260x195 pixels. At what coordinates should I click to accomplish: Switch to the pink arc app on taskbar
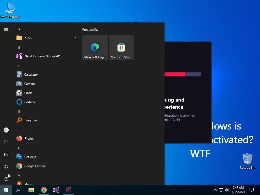point(69,190)
